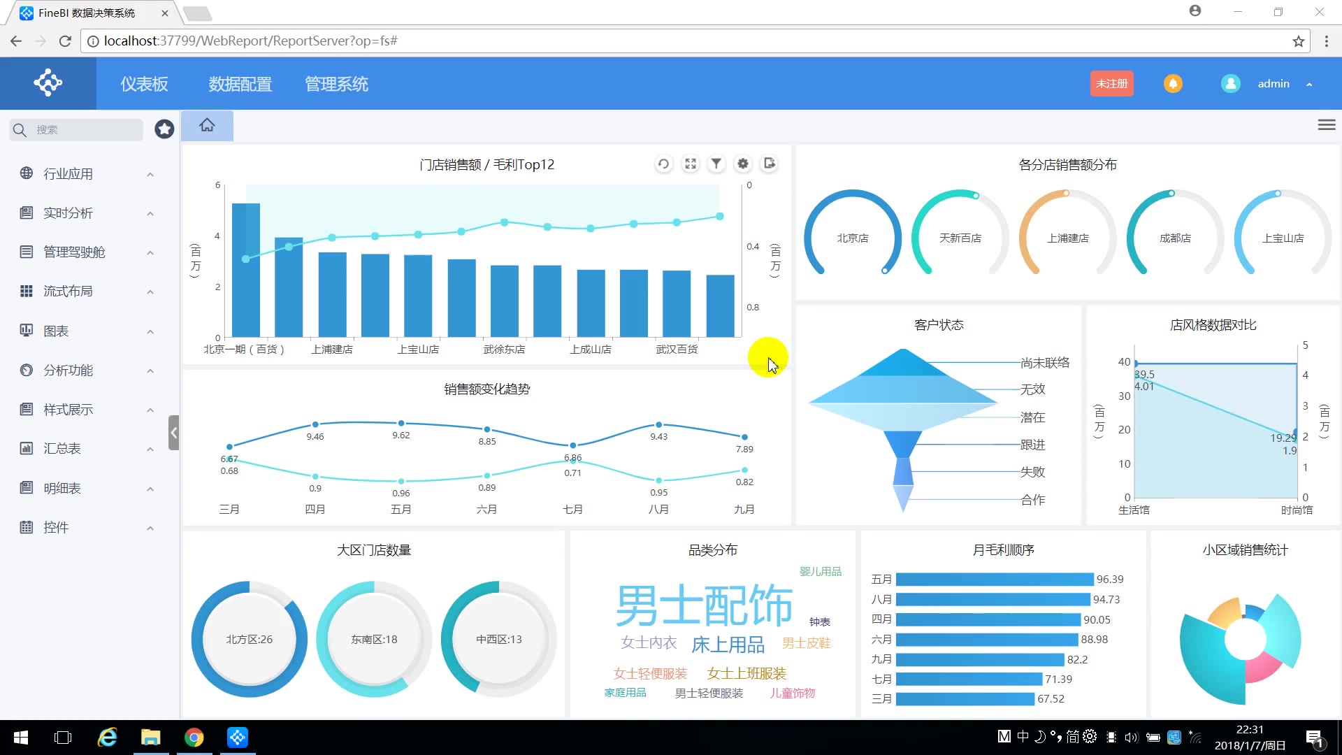The height and width of the screenshot is (755, 1342).
Task: Open Windows Start menu
Action: coord(21,738)
